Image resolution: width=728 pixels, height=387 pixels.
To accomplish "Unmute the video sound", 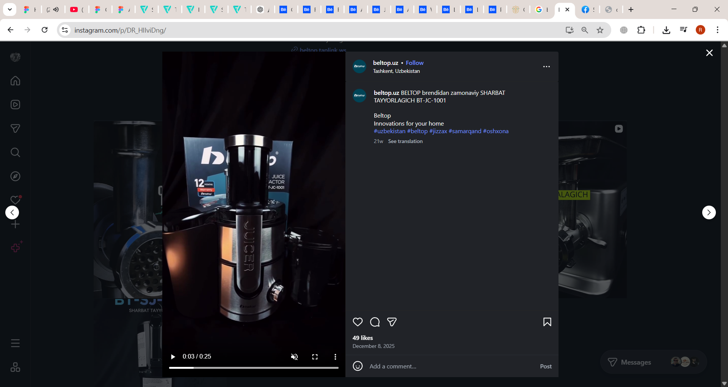I will 294,357.
